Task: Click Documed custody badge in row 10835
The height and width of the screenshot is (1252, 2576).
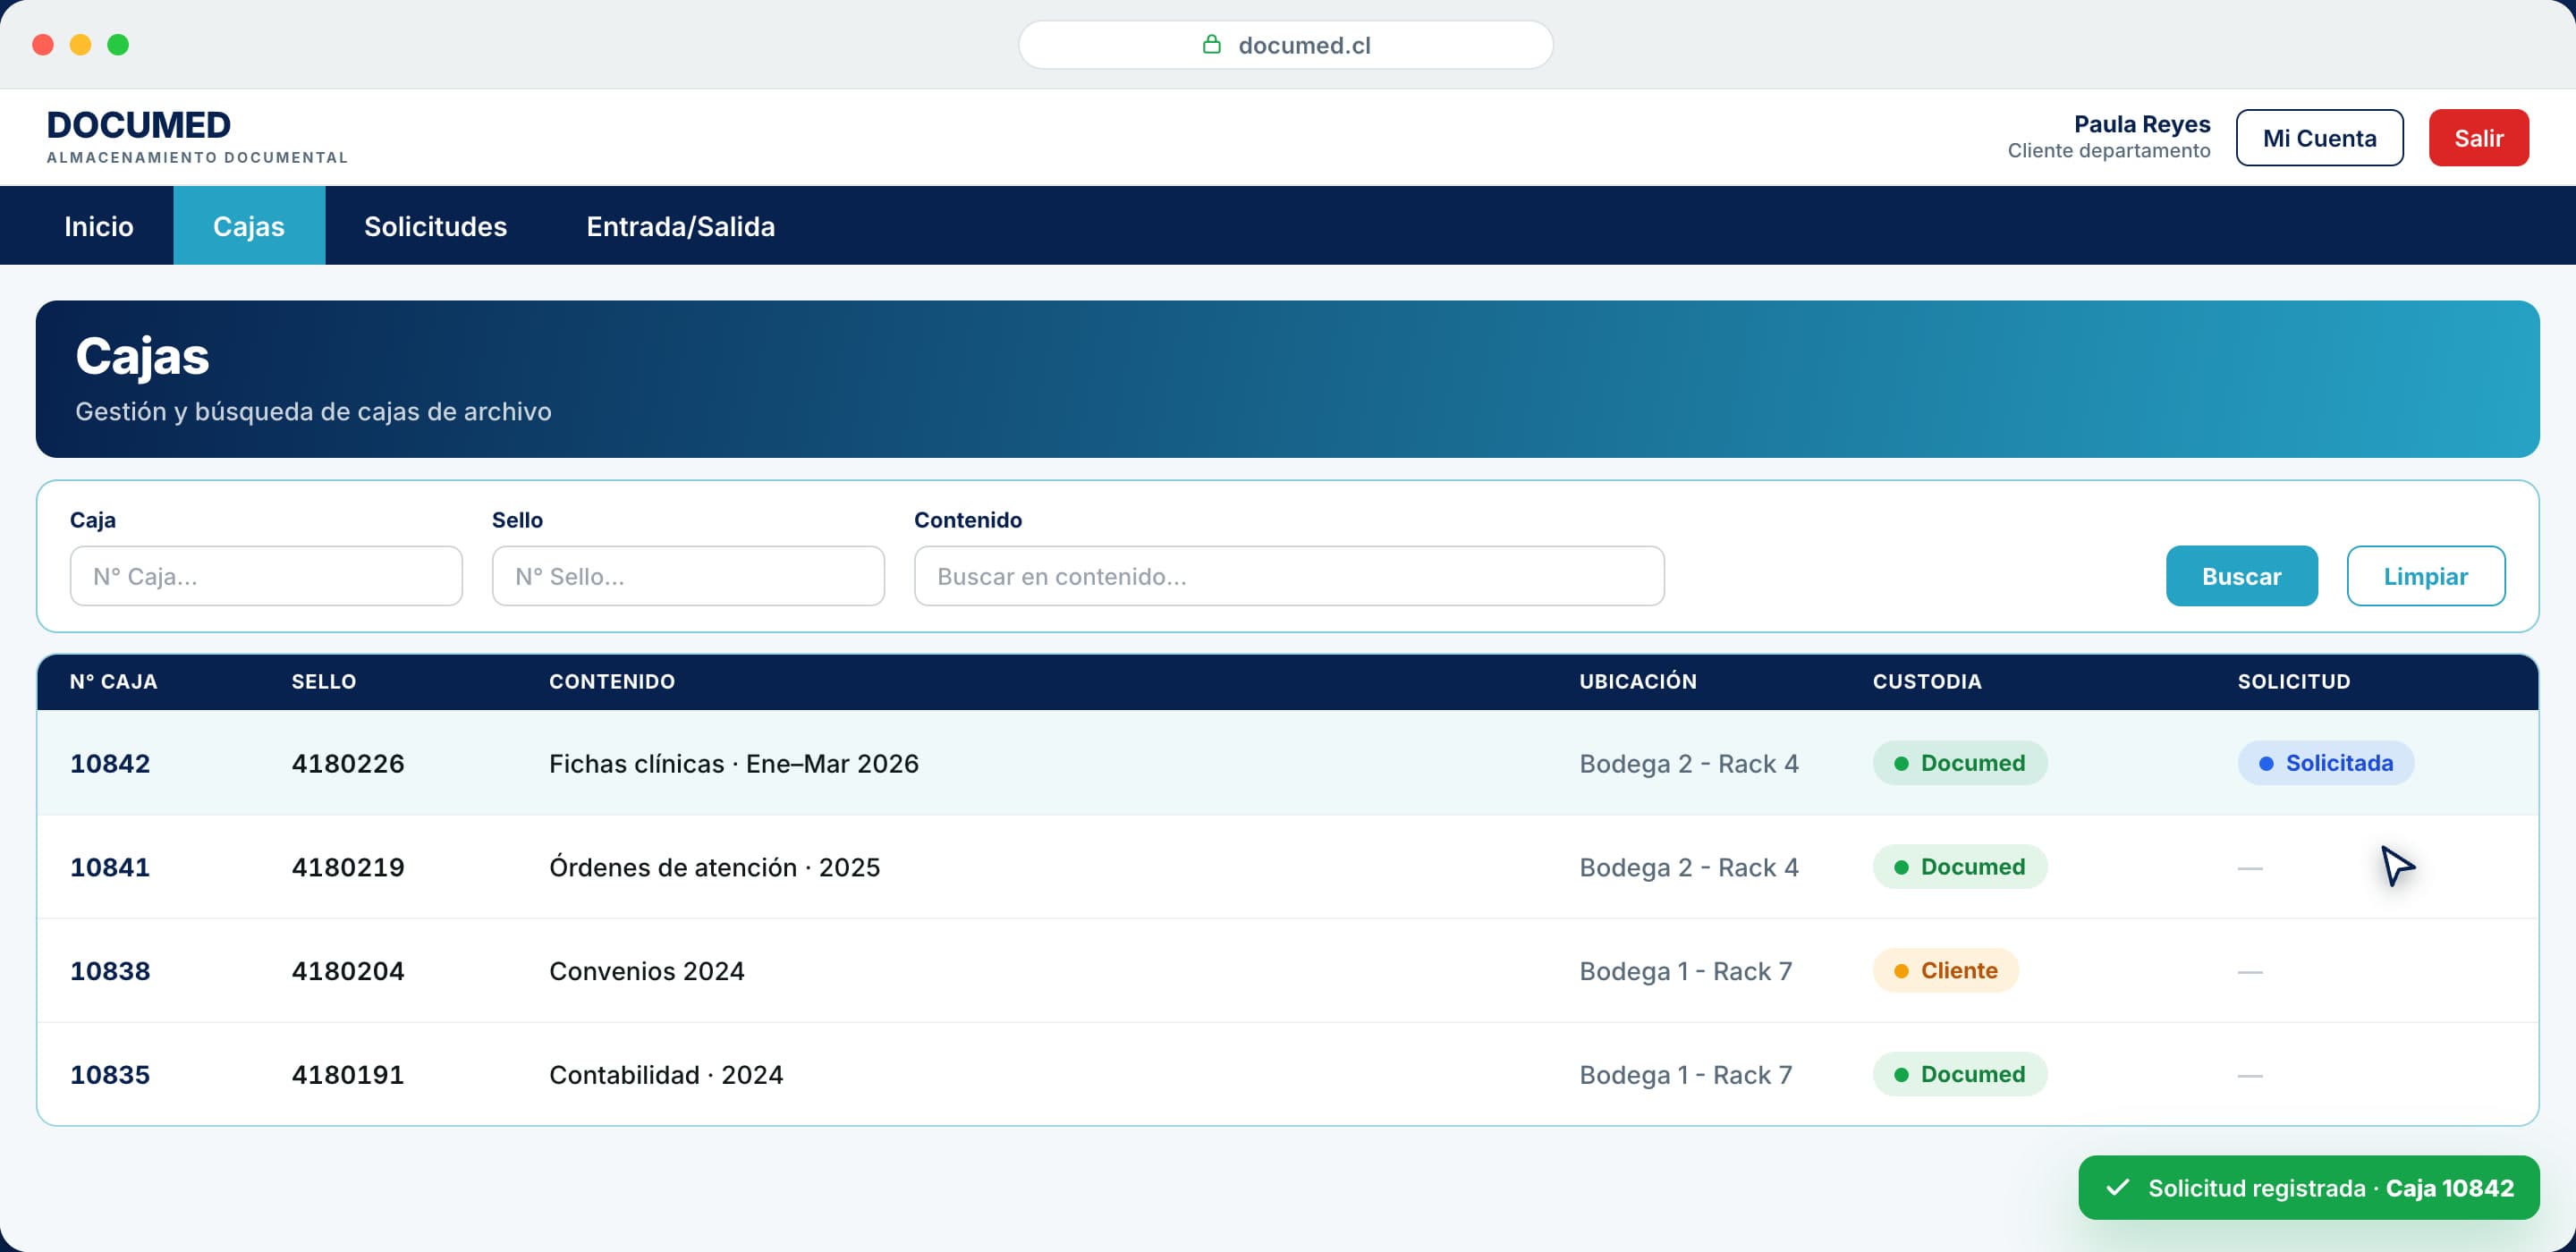Action: pos(1959,1074)
